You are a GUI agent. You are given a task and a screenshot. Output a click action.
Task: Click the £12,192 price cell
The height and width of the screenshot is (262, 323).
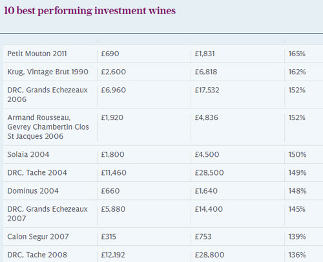(113, 255)
